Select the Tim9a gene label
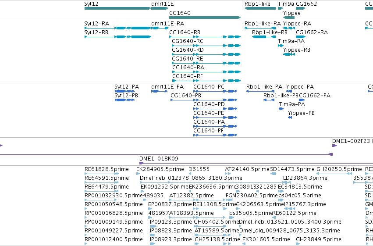The width and height of the screenshot is (373, 246). (286, 4)
